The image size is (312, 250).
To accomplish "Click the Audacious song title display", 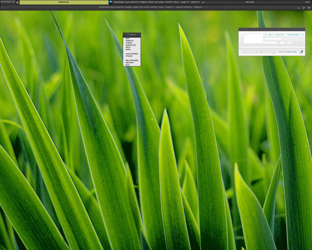I will point(284,35).
